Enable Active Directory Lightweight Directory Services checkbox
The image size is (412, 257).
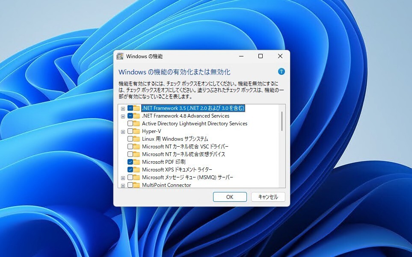coord(130,124)
